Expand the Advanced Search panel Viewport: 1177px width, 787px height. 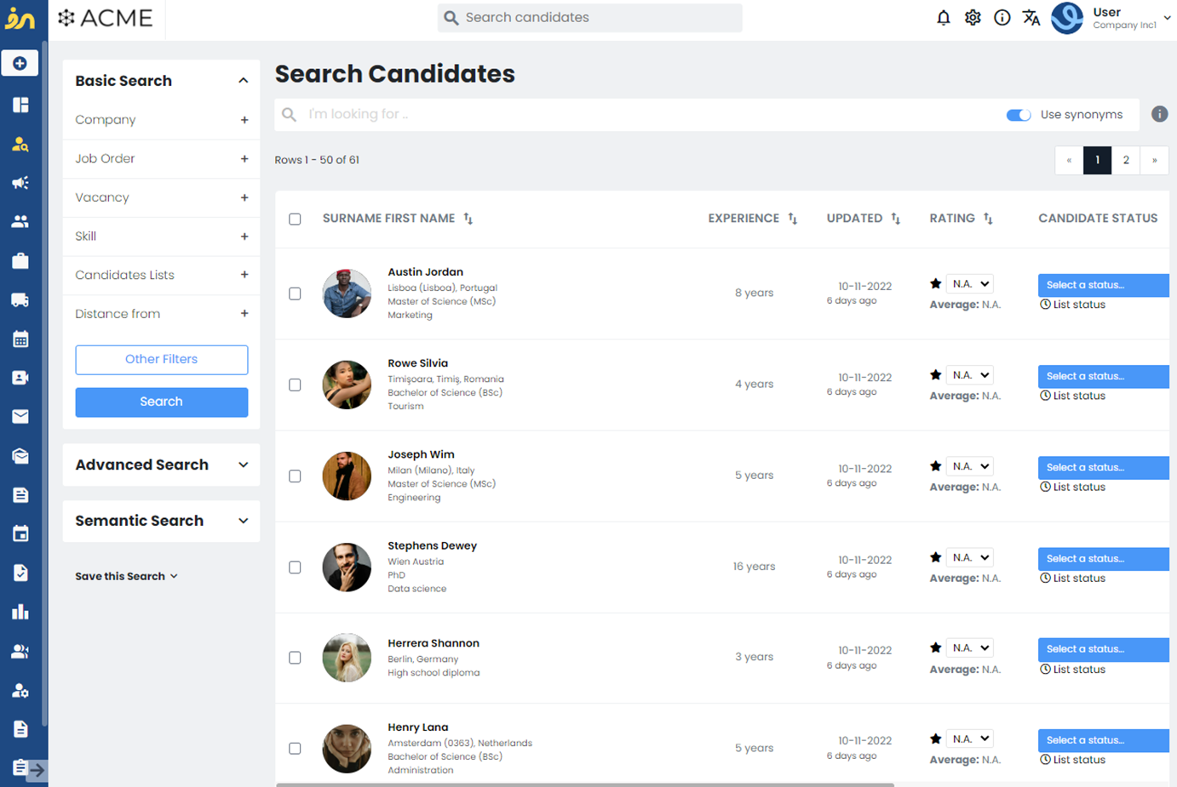tap(243, 465)
